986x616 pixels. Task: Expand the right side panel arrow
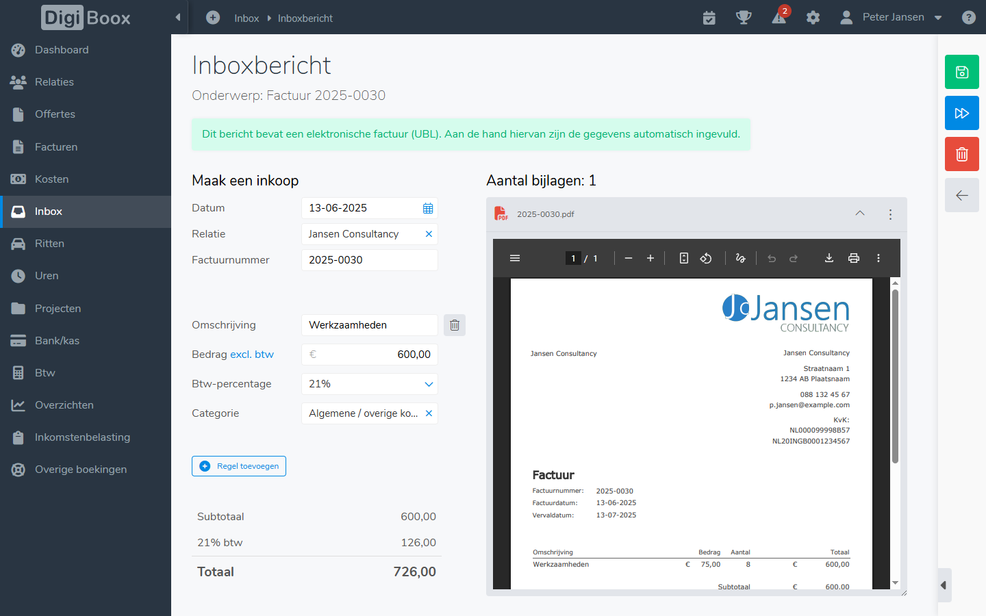click(x=944, y=585)
